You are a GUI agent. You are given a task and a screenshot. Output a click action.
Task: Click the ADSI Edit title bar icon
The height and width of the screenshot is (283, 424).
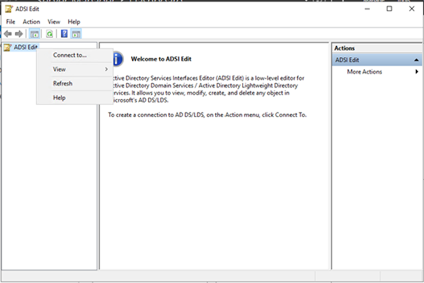click(x=9, y=9)
